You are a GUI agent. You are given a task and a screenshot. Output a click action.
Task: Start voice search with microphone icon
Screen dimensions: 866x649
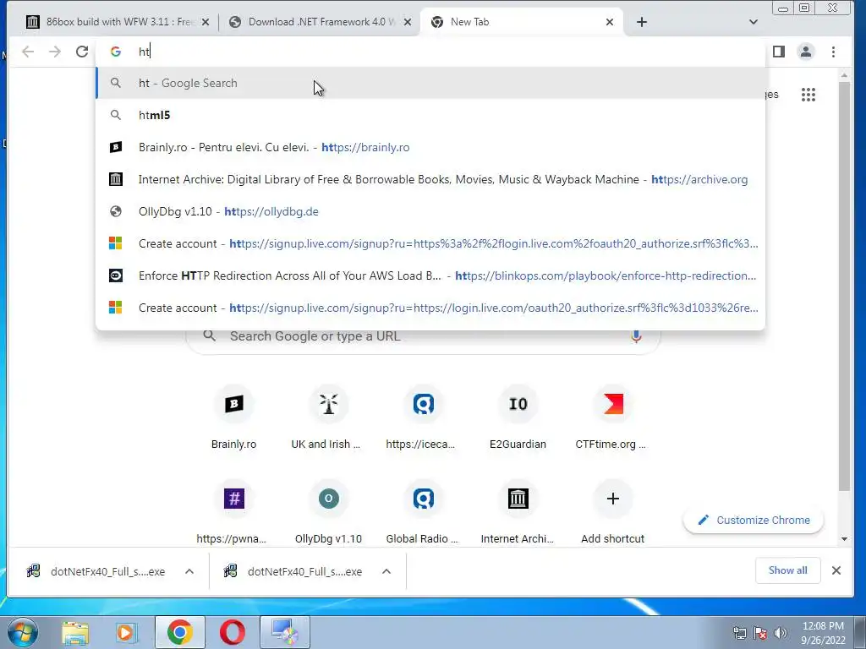[x=636, y=336]
